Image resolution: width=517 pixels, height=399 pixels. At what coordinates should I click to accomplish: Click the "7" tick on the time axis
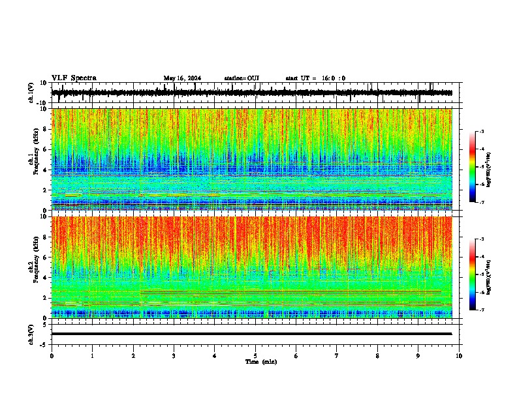click(337, 356)
